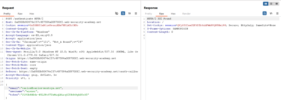Image resolution: width=281 pixels, height=100 pixels.
Task: Open the Response Render tab
Action: pos(186,14)
